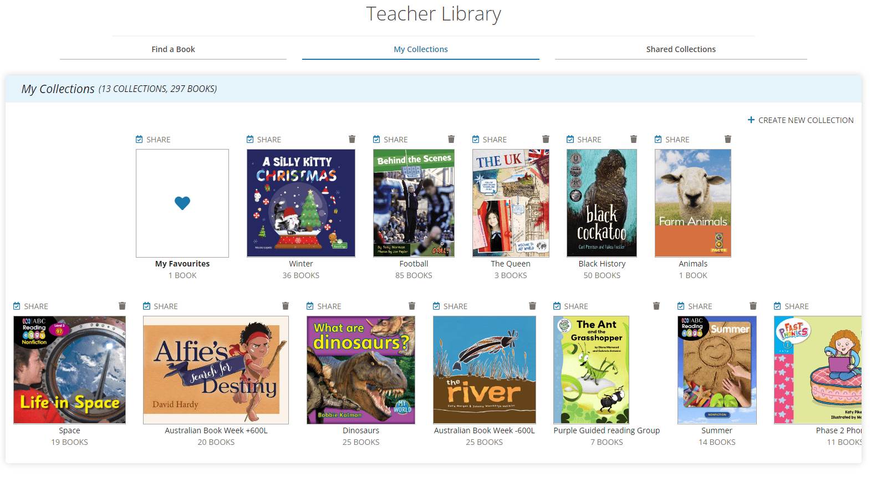The height and width of the screenshot is (477, 871).
Task: Click plus icon to create new collection
Action: tap(751, 120)
